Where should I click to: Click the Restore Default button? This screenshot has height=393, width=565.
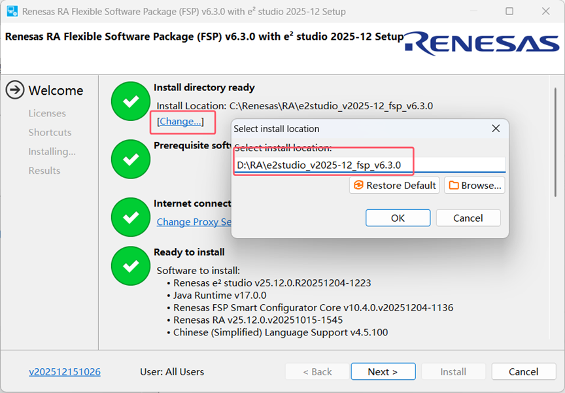tap(394, 185)
